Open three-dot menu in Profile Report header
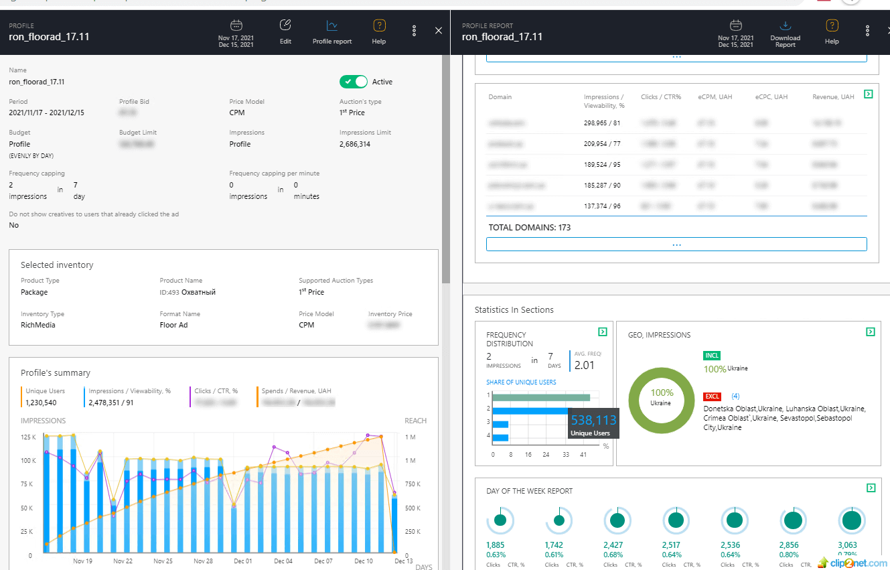Viewport: 890px width, 570px height. click(867, 31)
